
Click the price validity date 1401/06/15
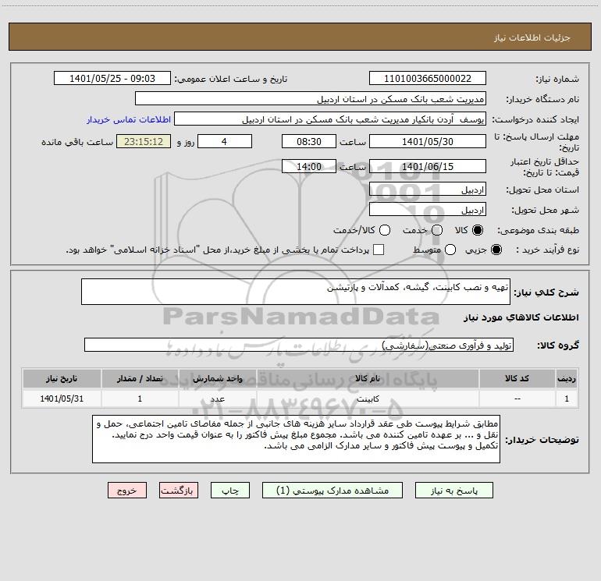[428, 166]
